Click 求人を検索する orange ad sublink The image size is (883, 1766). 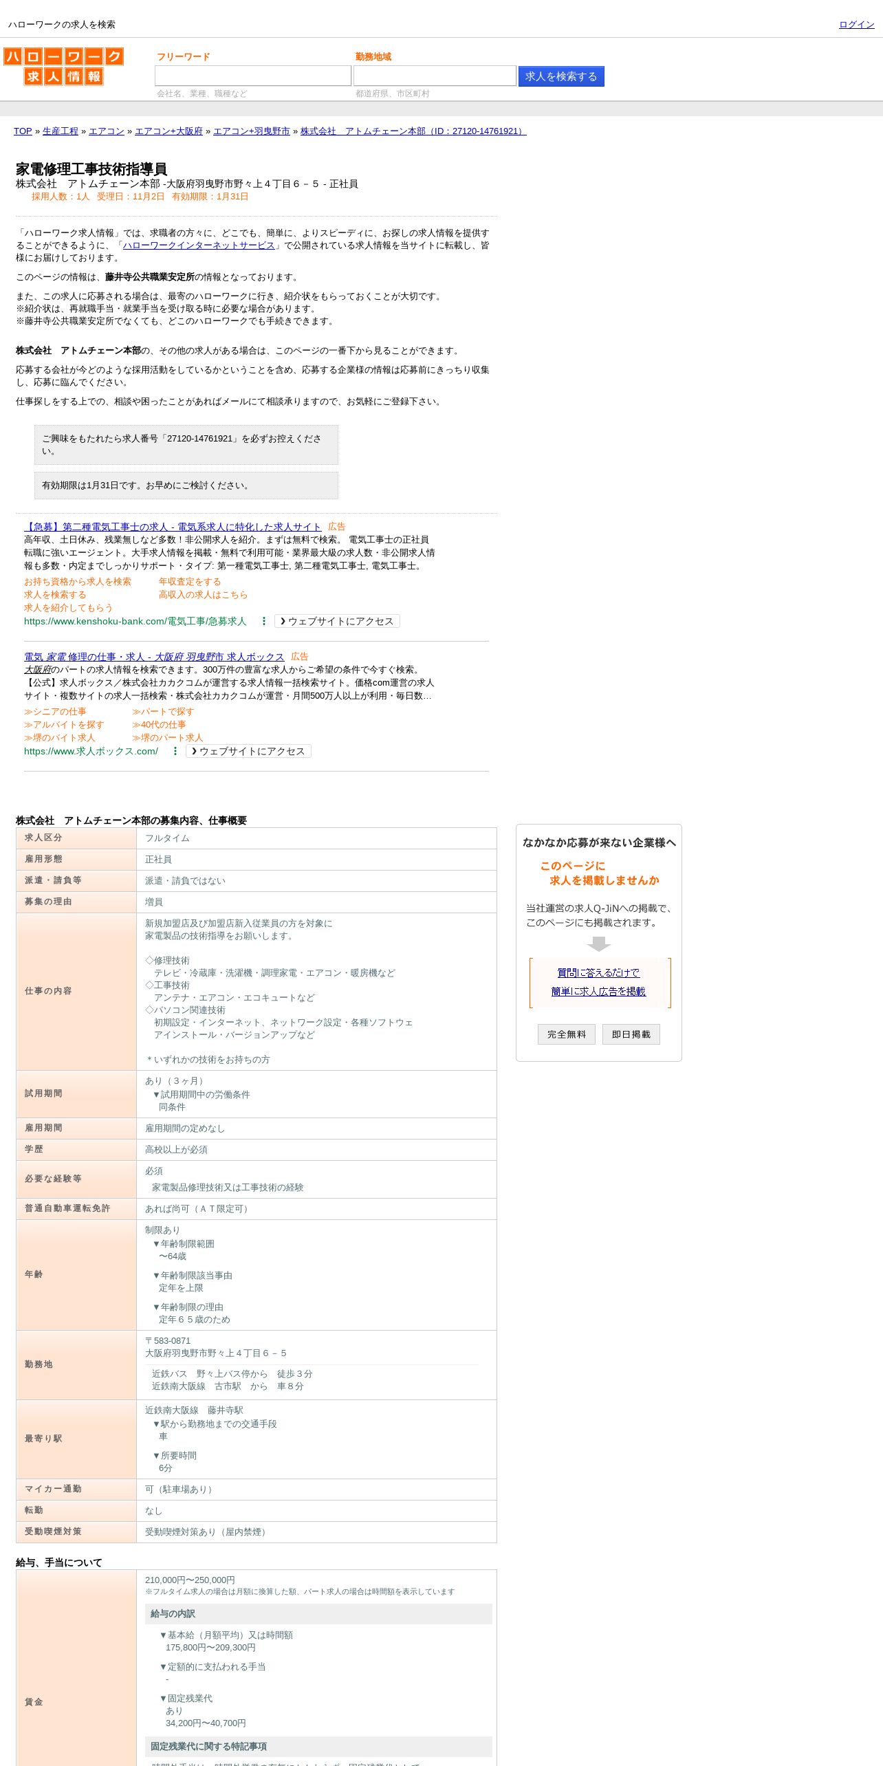pyautogui.click(x=55, y=595)
